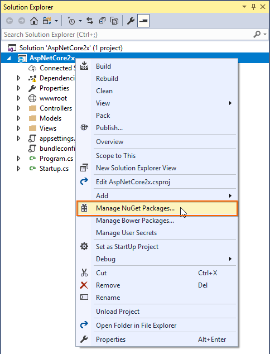Click the Properties wrench toolbar icon
This screenshot has height=354, width=270.
tap(131, 21)
